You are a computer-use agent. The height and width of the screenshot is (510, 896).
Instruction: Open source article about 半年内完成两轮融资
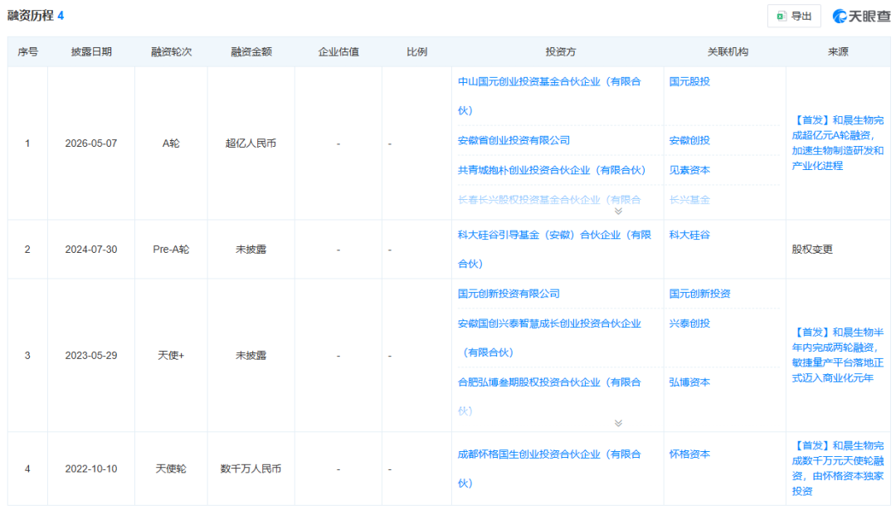point(838,355)
